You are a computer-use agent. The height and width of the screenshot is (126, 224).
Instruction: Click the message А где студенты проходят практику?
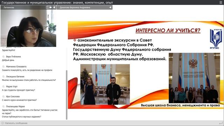tap(19, 90)
